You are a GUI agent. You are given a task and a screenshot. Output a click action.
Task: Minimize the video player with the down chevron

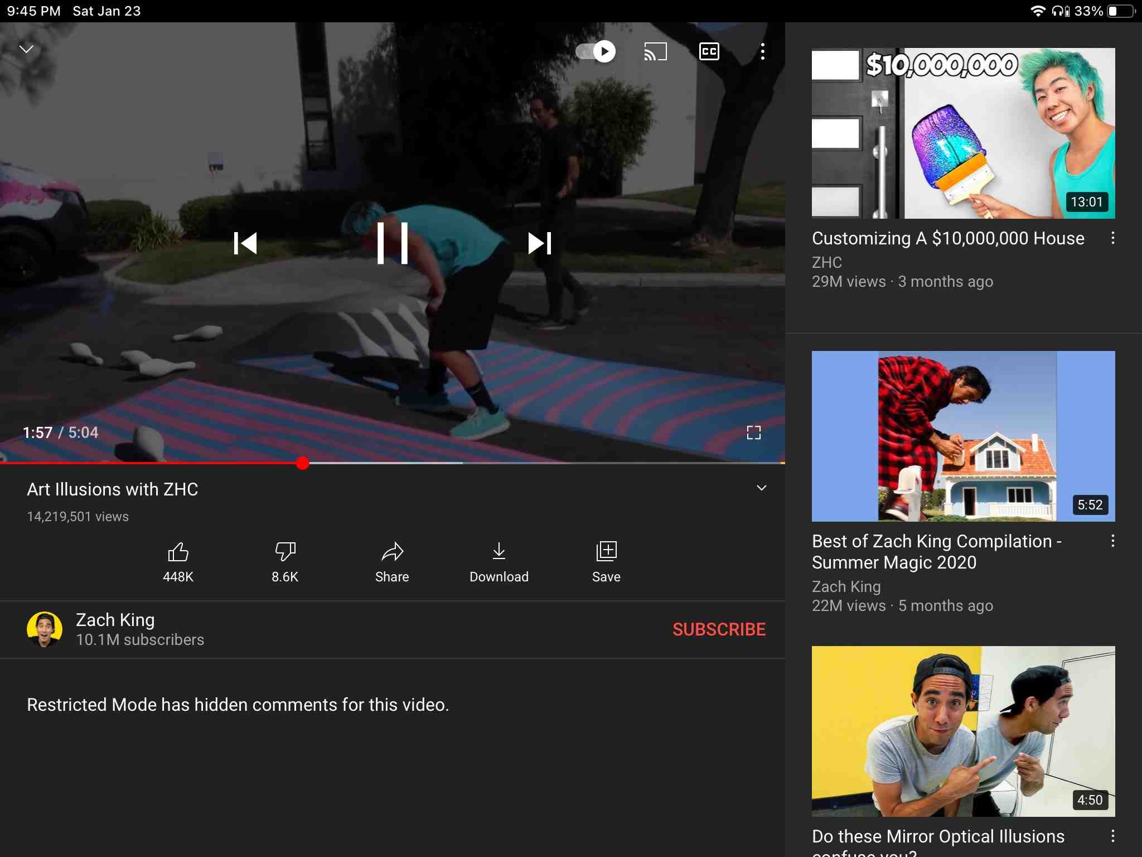tap(26, 49)
